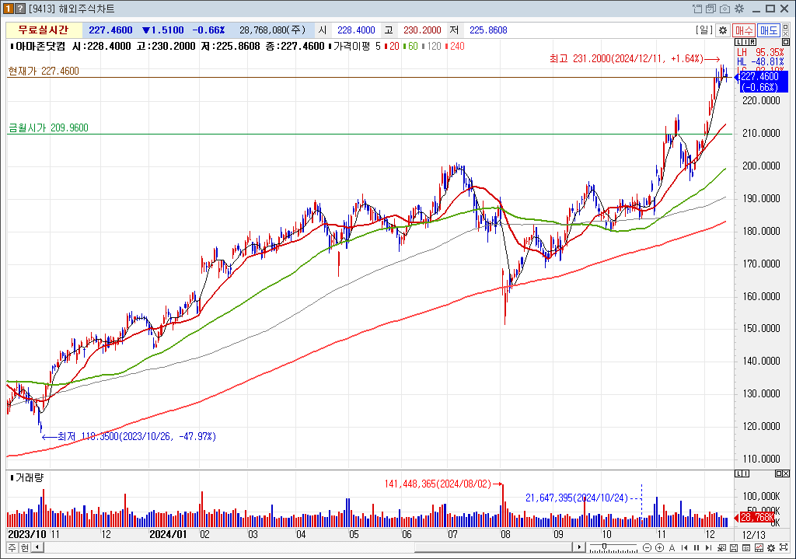
Task: Click the red 매수 (buy) button
Action: [x=745, y=30]
